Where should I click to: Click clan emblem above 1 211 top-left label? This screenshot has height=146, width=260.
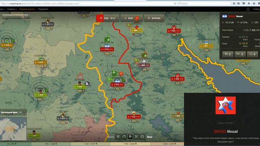pos(48,21)
